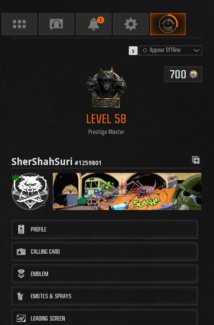Expand status list using chevron arrow

point(197,50)
